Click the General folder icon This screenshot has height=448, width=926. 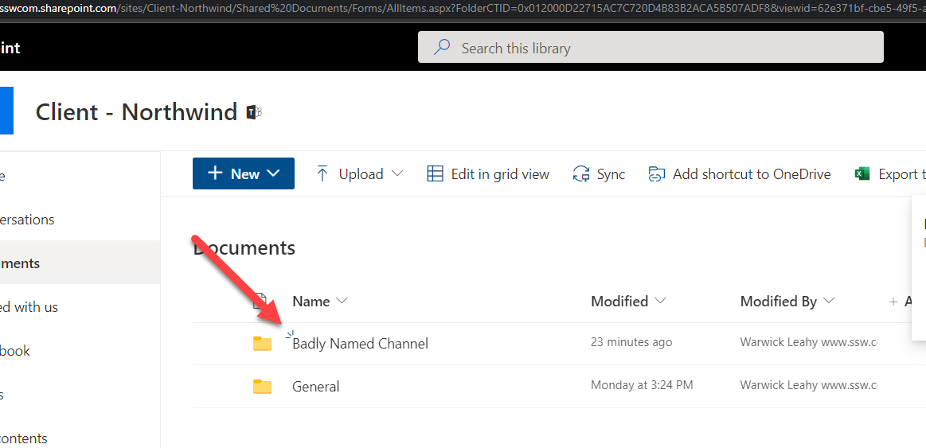(262, 387)
